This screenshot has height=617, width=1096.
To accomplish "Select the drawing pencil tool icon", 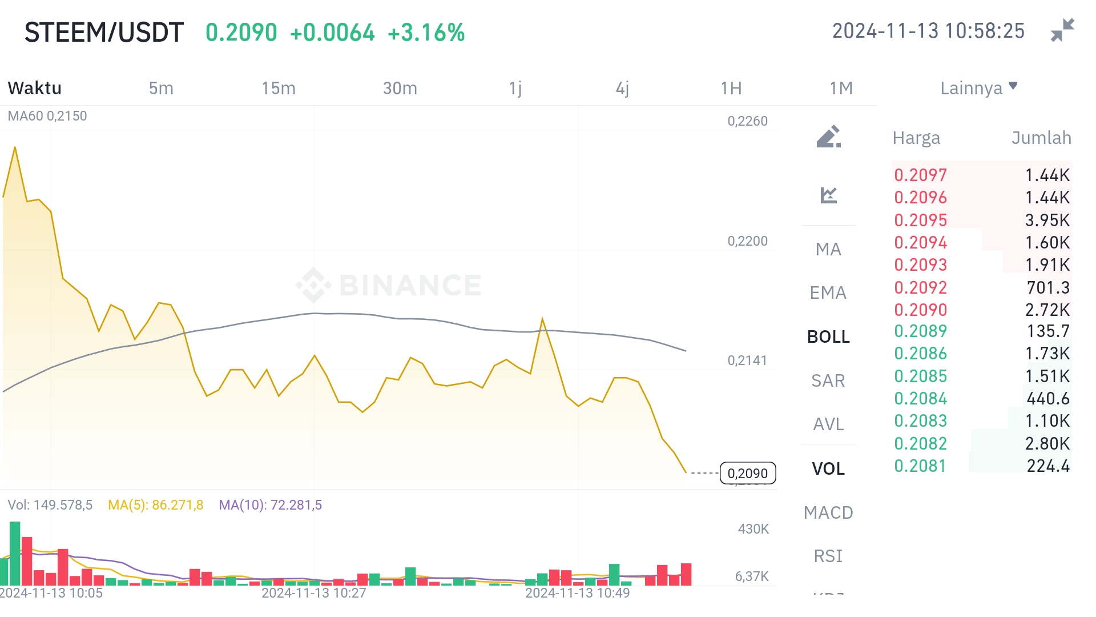I will [x=828, y=137].
